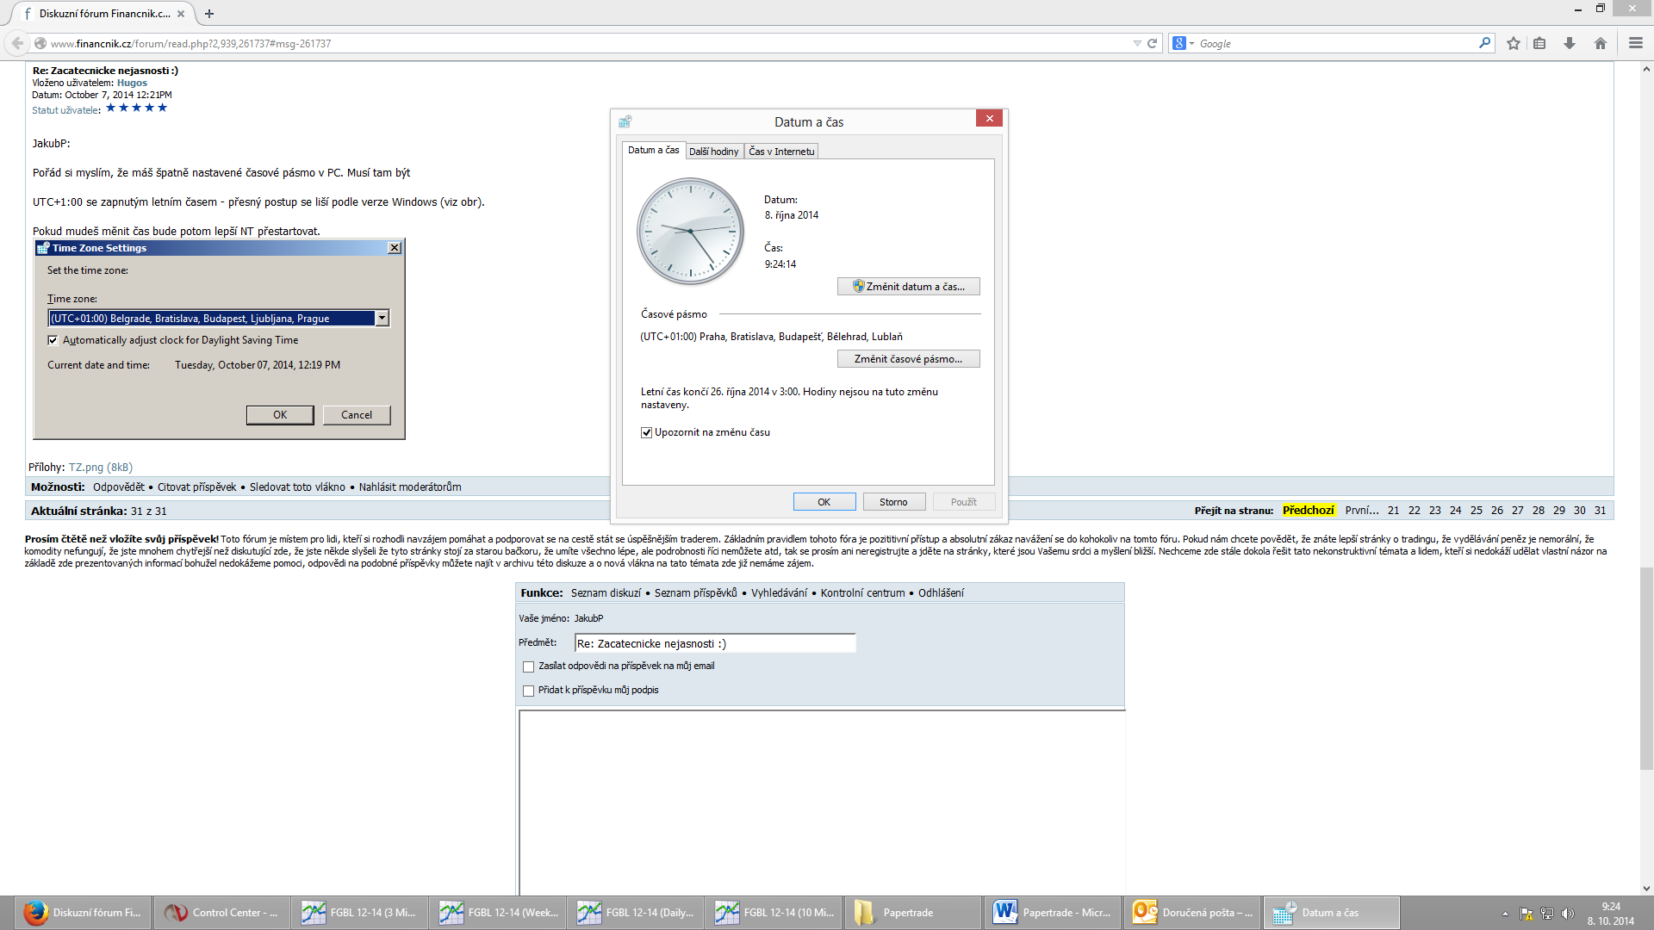1654x930 pixels.
Task: Reload the page with refresh icon
Action: click(x=1152, y=43)
